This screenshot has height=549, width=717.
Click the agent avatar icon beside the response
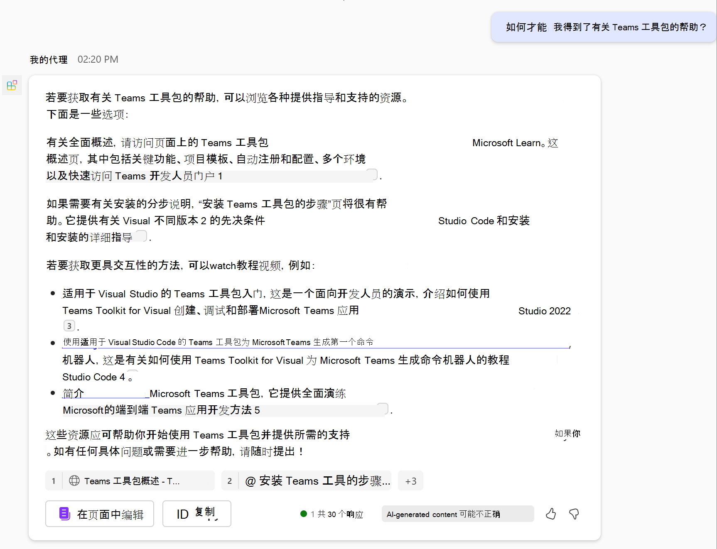[x=12, y=85]
